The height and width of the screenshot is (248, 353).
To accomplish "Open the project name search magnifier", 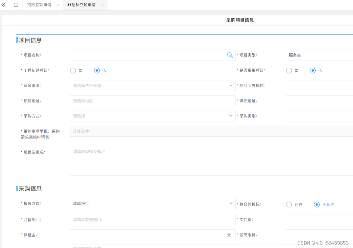I will point(229,55).
